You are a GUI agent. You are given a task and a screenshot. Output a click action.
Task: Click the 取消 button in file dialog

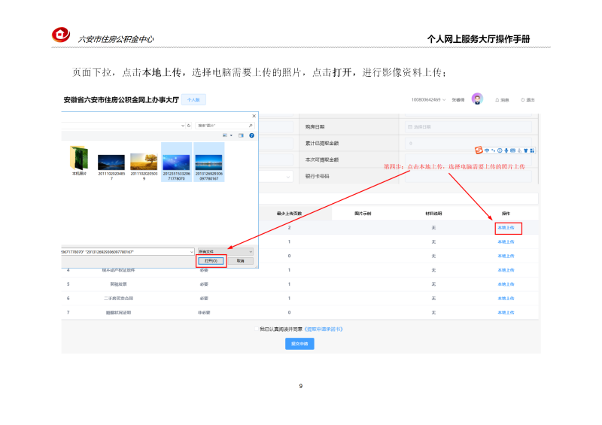point(240,261)
